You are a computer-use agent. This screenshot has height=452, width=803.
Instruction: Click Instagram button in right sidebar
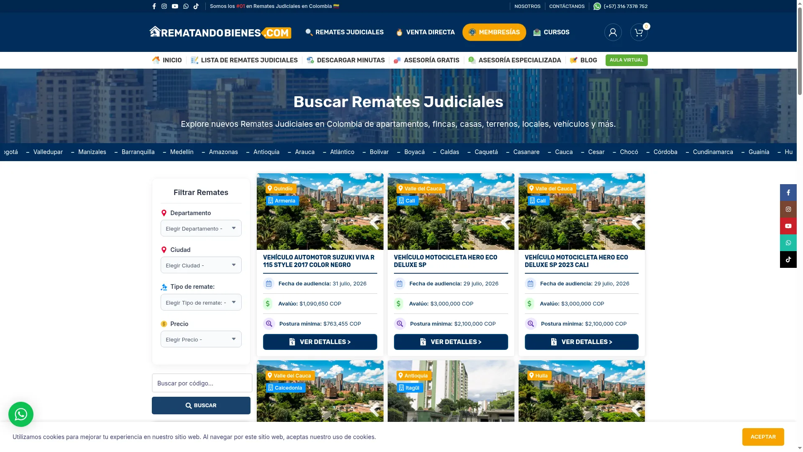(788, 209)
